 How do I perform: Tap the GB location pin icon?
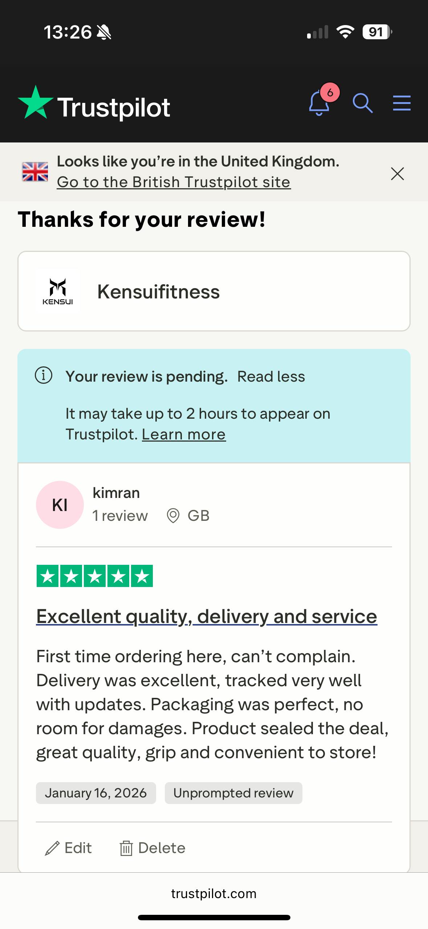173,516
